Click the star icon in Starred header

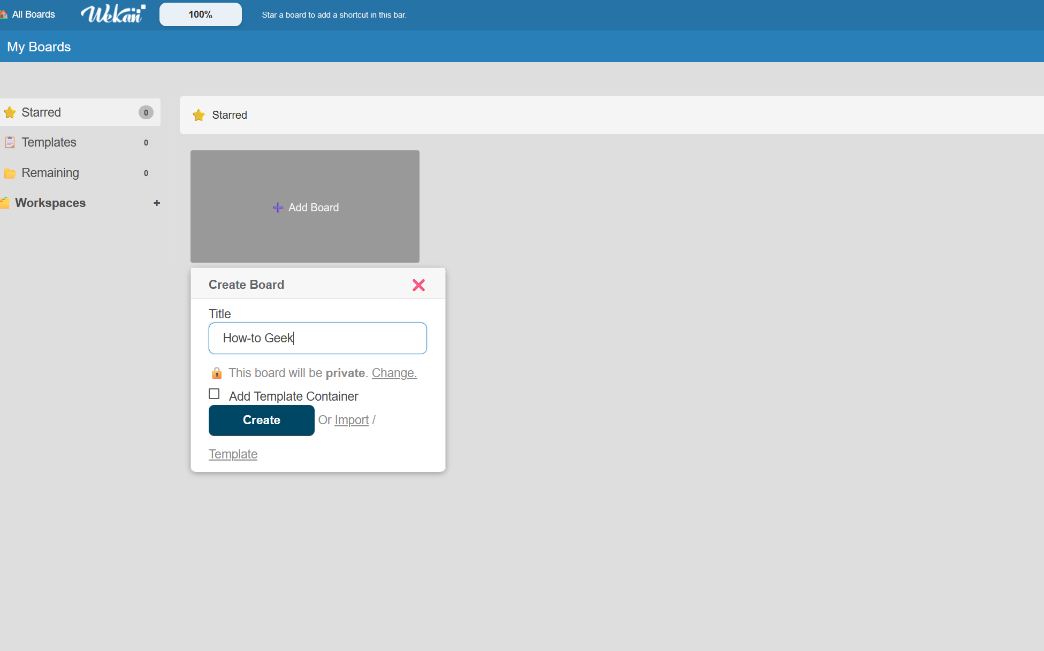199,115
